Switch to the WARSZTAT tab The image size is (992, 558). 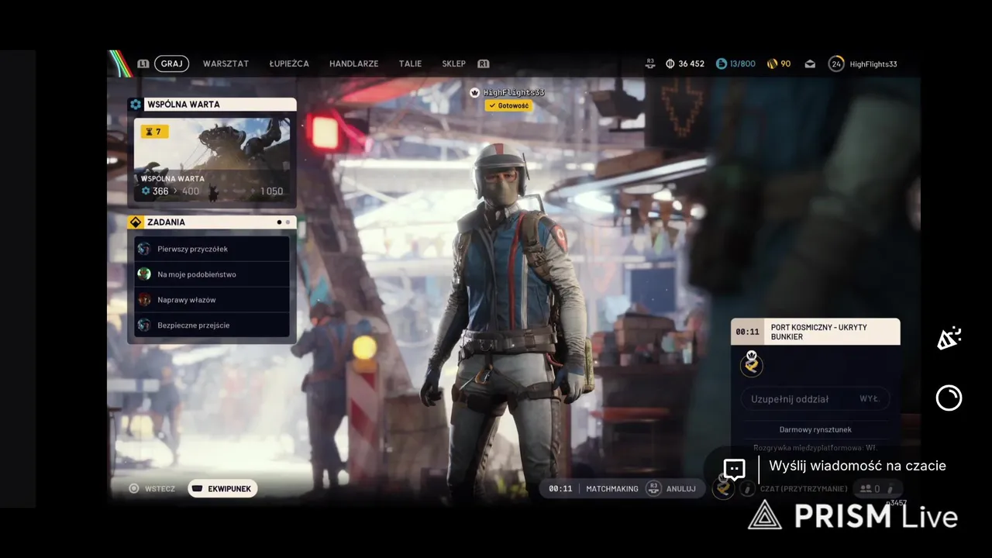(x=226, y=64)
